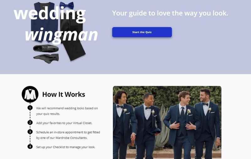This screenshot has width=251, height=159.
Task: Click the Start the Quiz button
Action: 142,32
